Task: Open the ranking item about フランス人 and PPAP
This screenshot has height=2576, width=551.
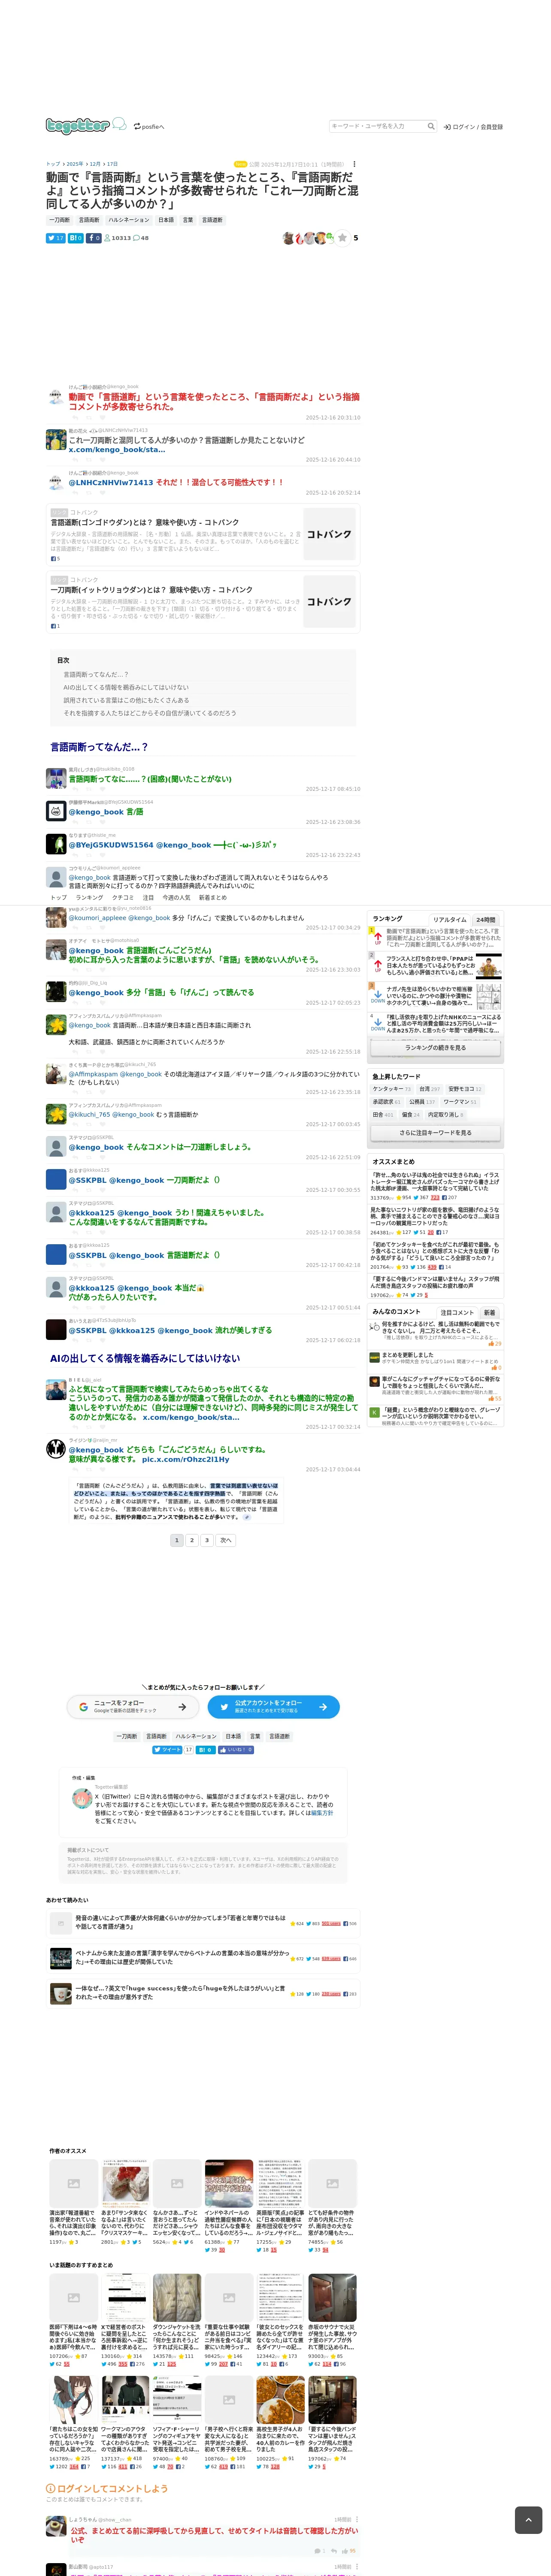Action: pos(436,965)
